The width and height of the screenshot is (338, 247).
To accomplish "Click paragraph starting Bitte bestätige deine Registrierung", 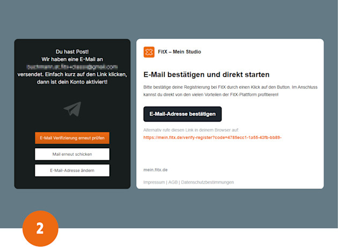I will 231,91.
